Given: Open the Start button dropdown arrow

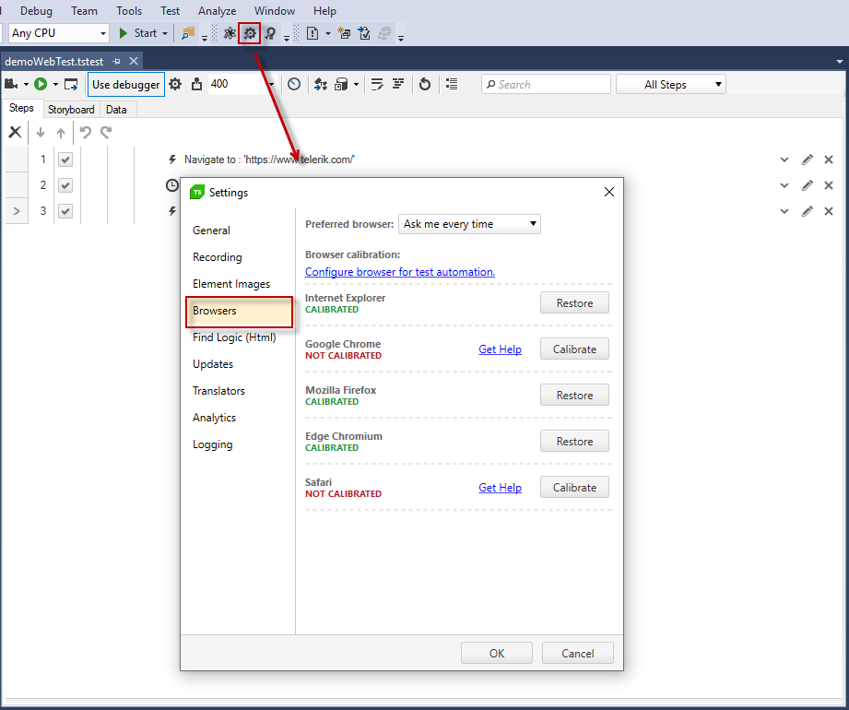Looking at the screenshot, I should pyautogui.click(x=165, y=33).
